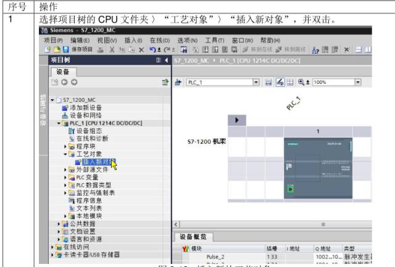Image resolution: width=395 pixels, height=267 pixels.
Task: Collapse the project tree with left arrow
Action: [166, 60]
